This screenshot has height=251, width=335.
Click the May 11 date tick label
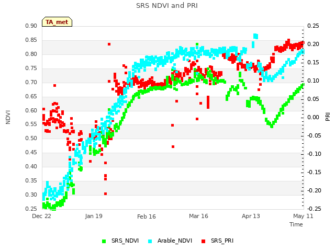303,216
